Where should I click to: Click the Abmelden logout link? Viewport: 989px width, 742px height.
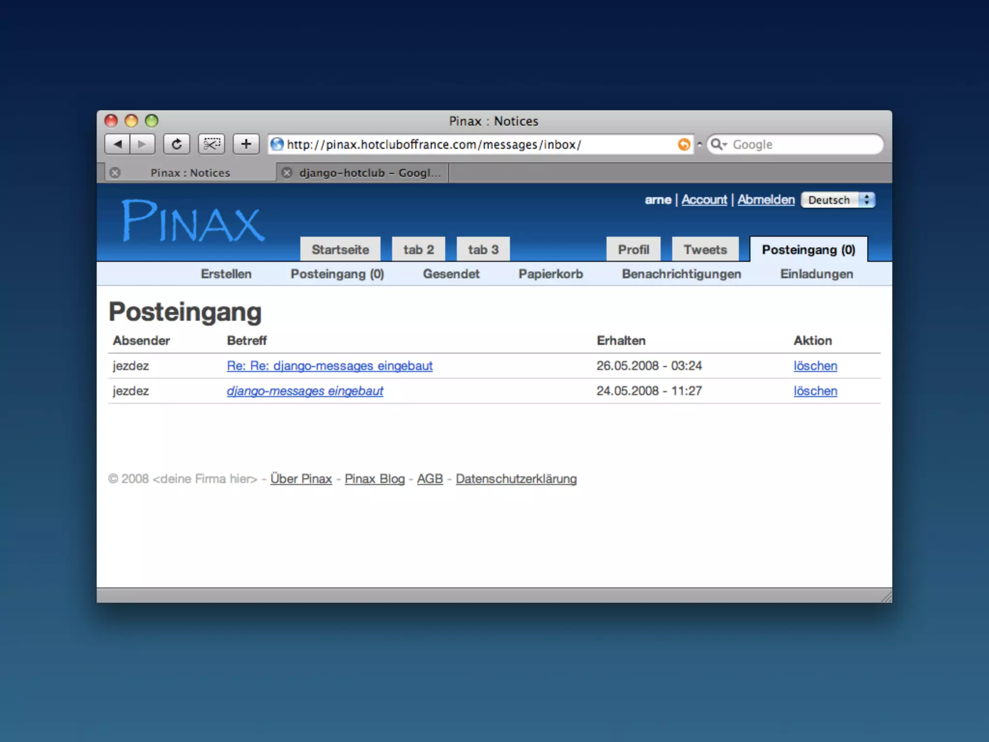[x=765, y=200]
